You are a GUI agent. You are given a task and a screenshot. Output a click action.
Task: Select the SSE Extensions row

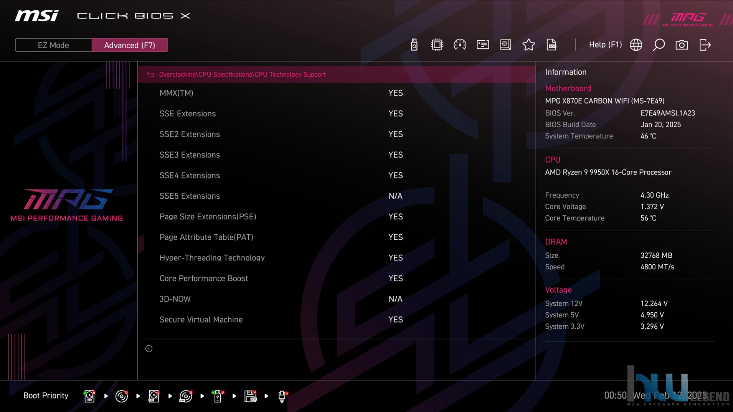(x=336, y=114)
